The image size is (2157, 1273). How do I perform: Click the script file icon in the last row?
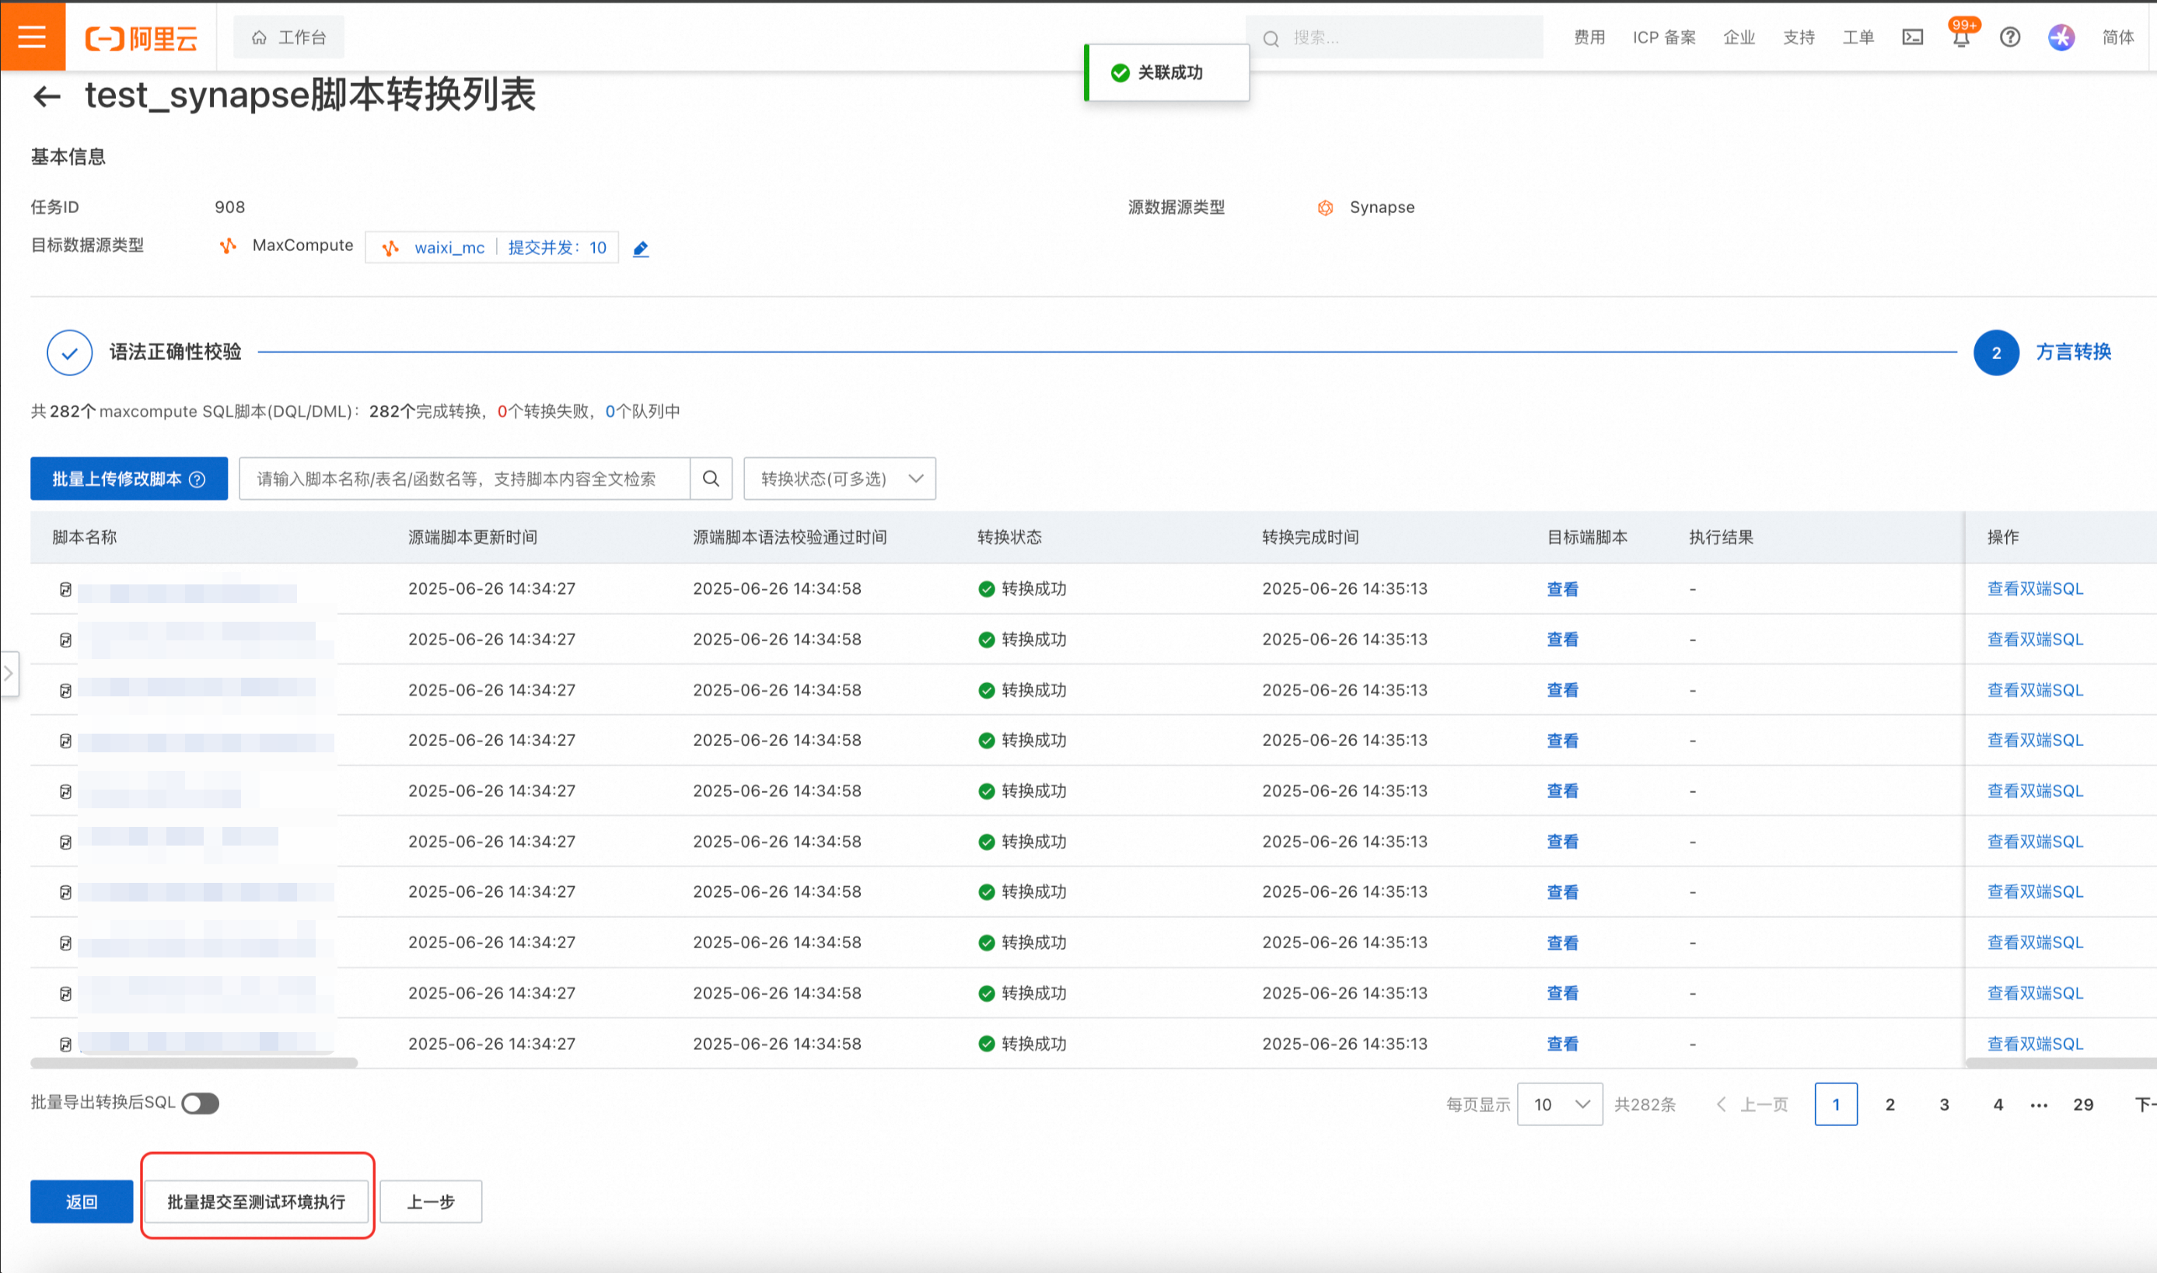click(65, 1044)
